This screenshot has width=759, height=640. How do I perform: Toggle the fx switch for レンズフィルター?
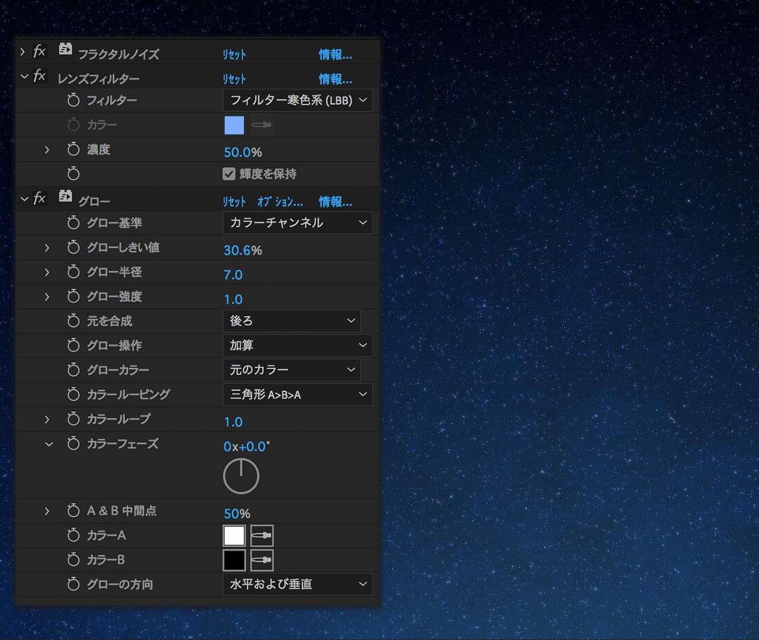pos(39,76)
